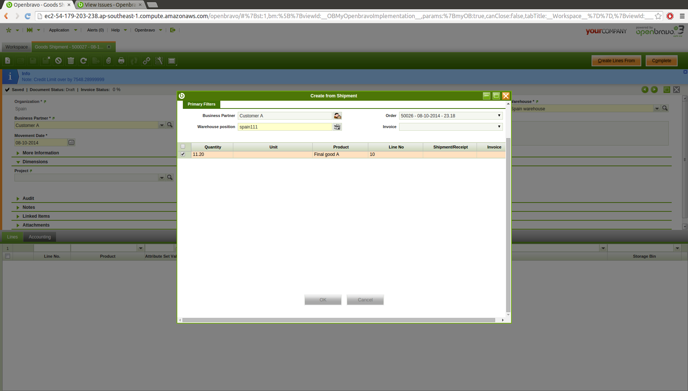Click the trash delete record icon
688x391 pixels.
(71, 61)
